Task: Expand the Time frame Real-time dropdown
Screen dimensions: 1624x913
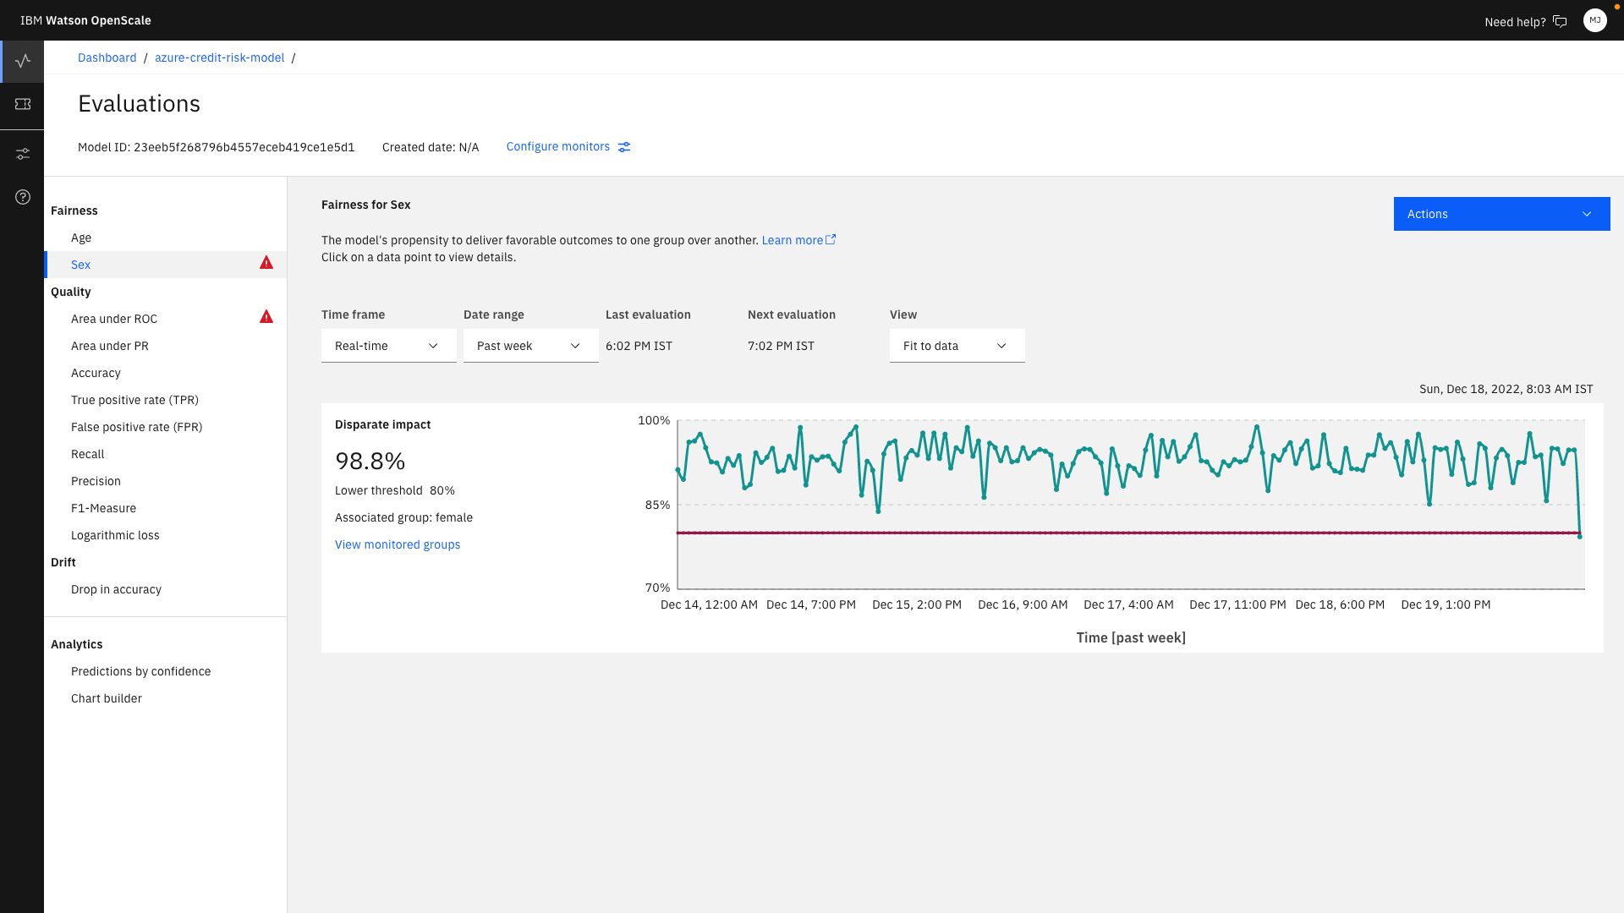Action: (x=388, y=346)
